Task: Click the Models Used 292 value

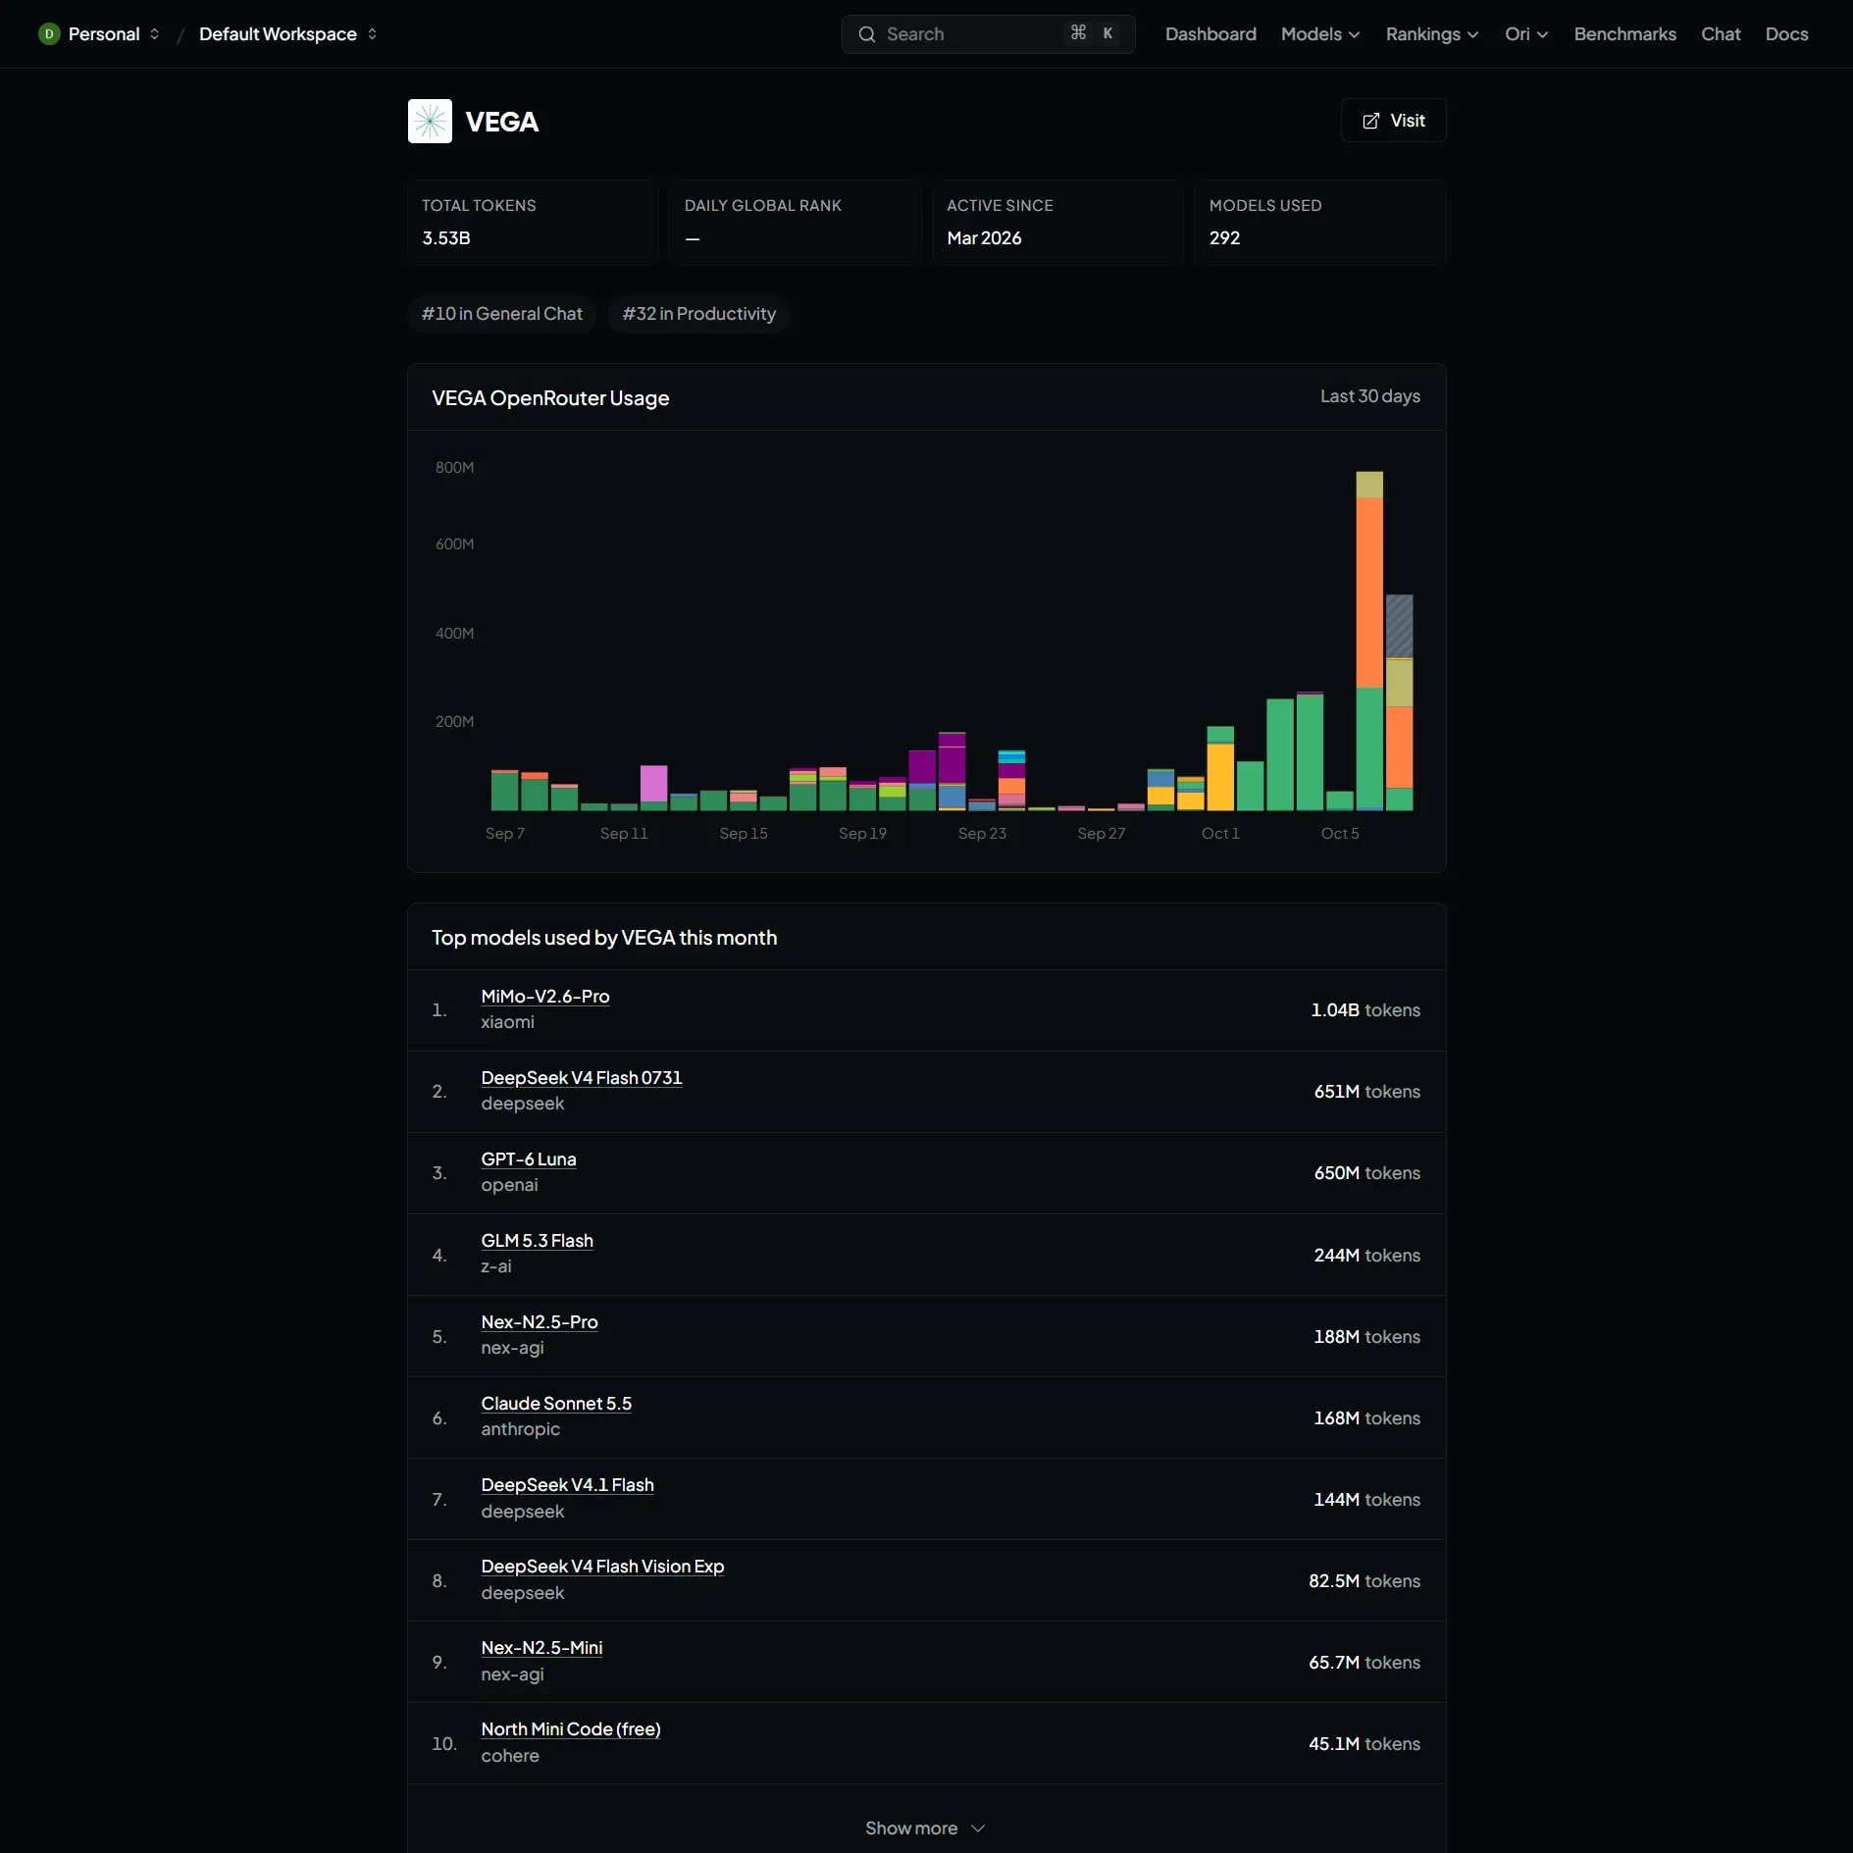Action: click(x=1224, y=238)
